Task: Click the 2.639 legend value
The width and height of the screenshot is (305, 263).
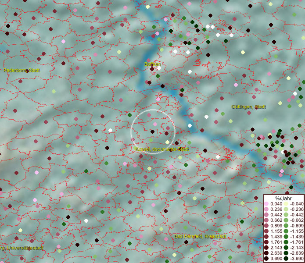Action: [276, 253]
